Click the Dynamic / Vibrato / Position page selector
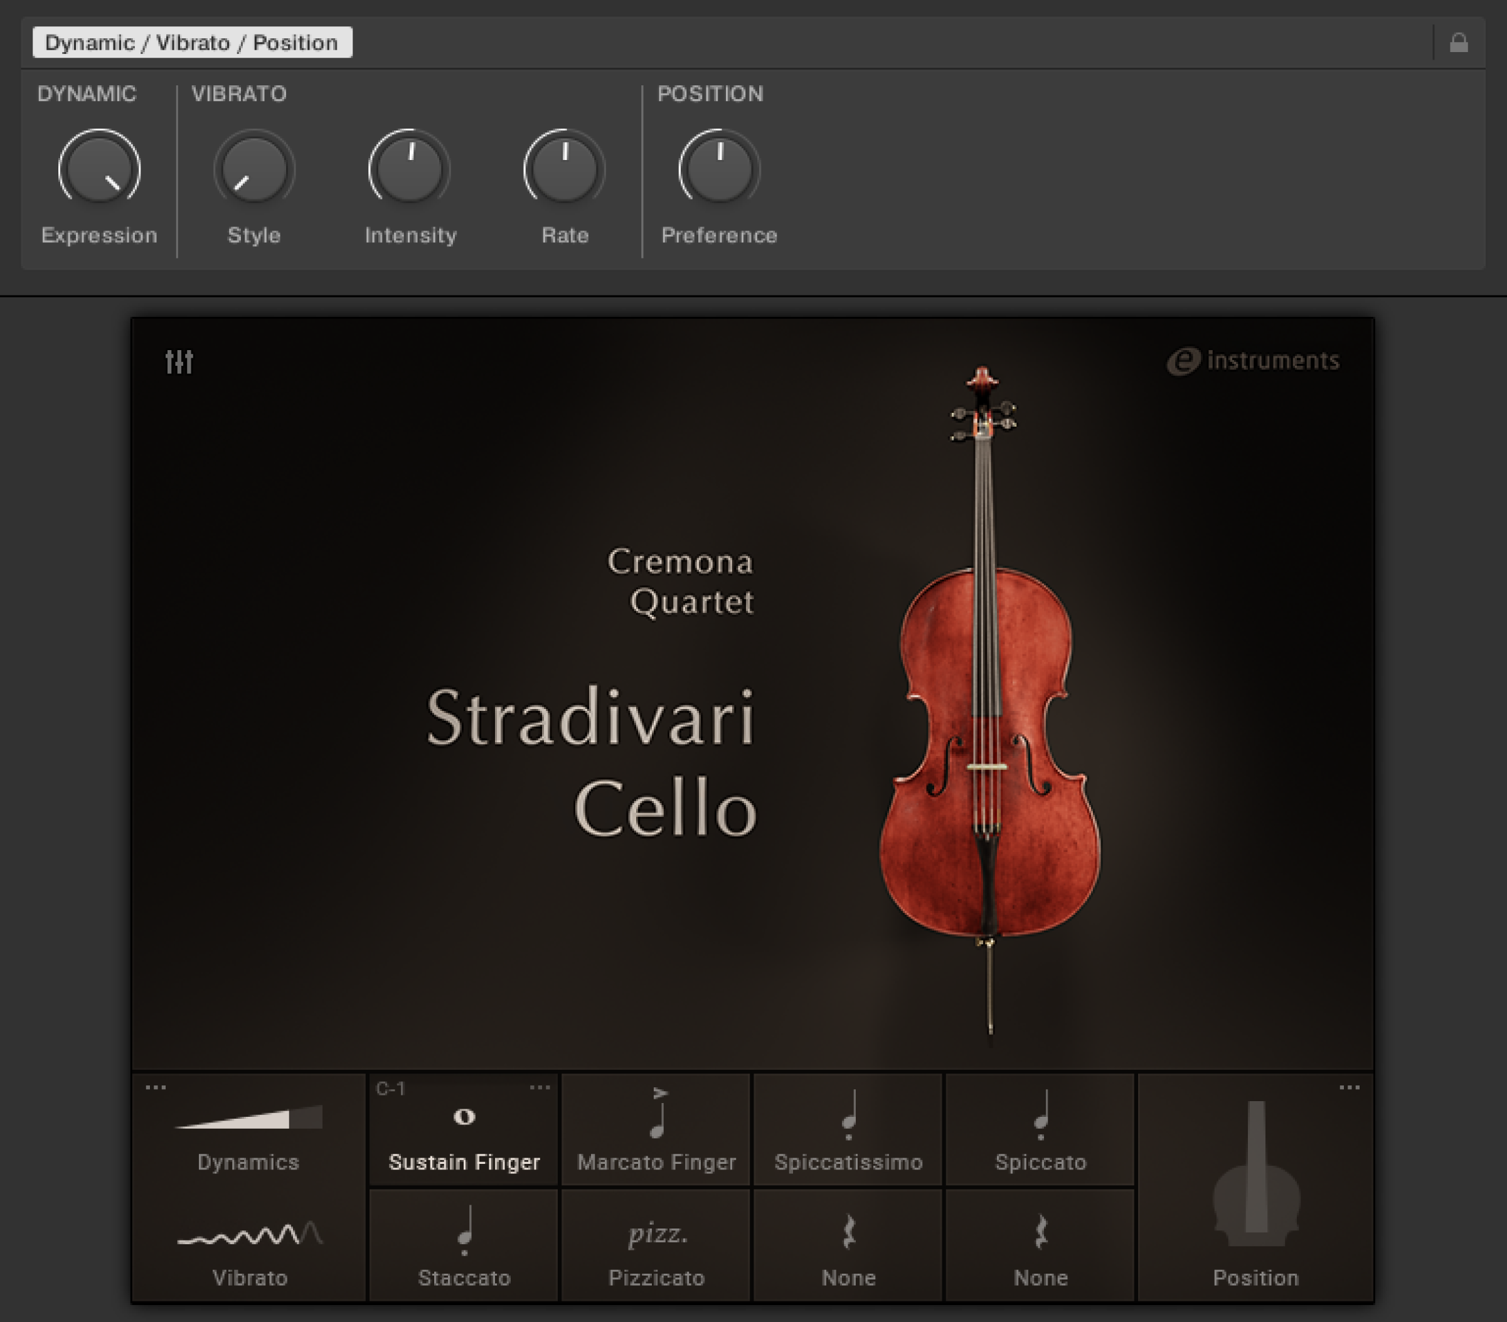1507x1322 pixels. click(193, 42)
